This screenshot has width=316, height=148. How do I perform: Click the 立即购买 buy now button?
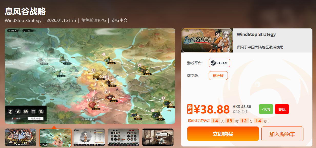[223, 134]
